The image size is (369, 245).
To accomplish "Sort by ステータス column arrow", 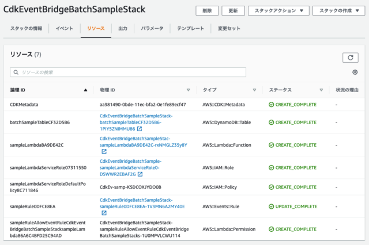I will [x=321, y=90].
